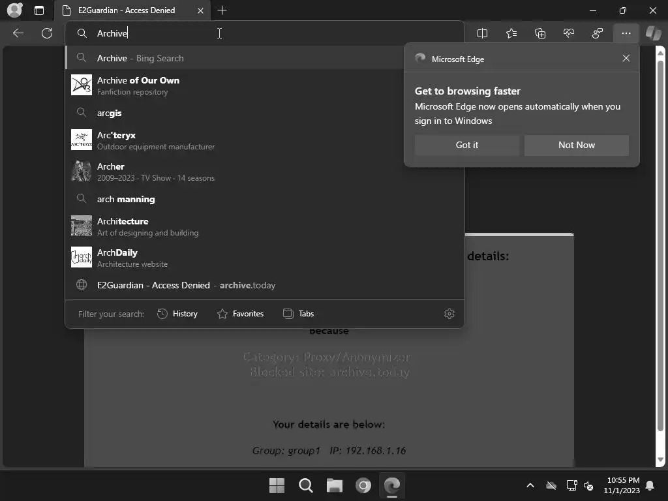This screenshot has height=501, width=668.
Task: Open Browser essentials heart icon
Action: [569, 33]
